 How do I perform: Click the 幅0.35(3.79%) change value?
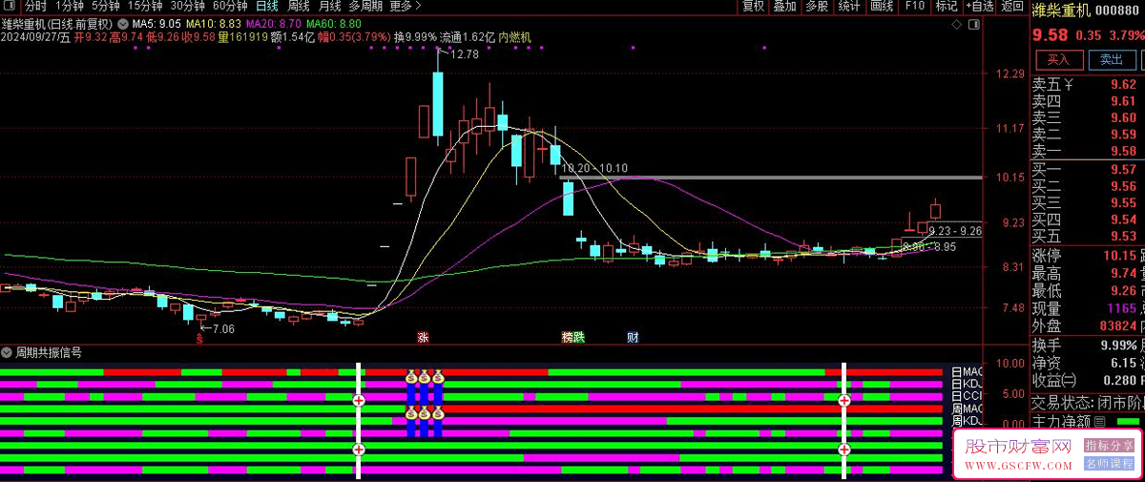pos(356,37)
